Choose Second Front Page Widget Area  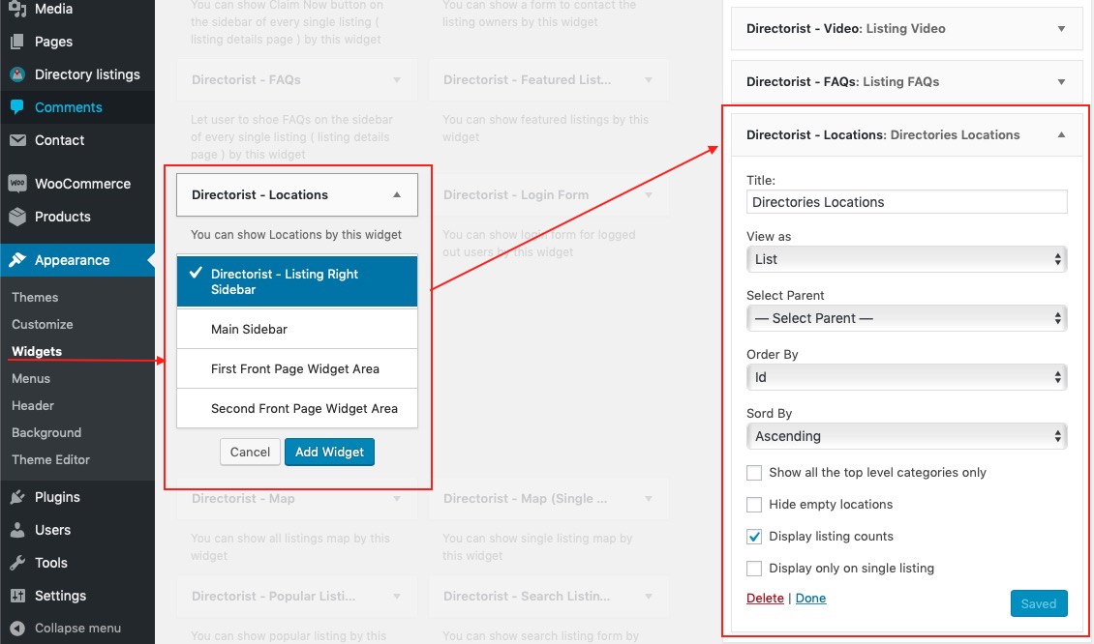297,408
